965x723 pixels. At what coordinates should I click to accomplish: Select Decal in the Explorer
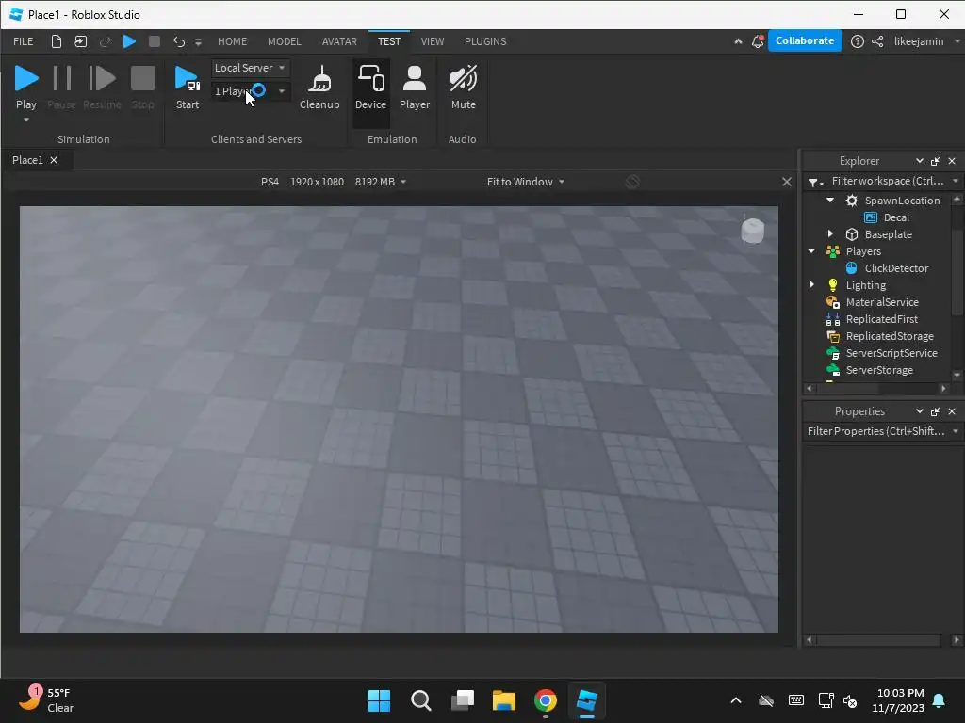click(x=896, y=217)
